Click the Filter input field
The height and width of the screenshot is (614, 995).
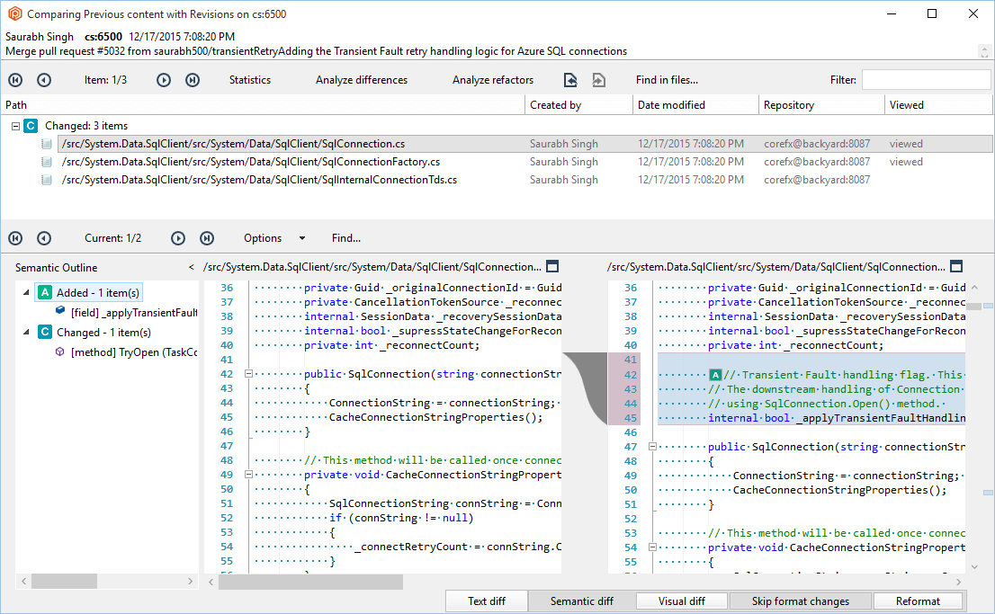926,80
